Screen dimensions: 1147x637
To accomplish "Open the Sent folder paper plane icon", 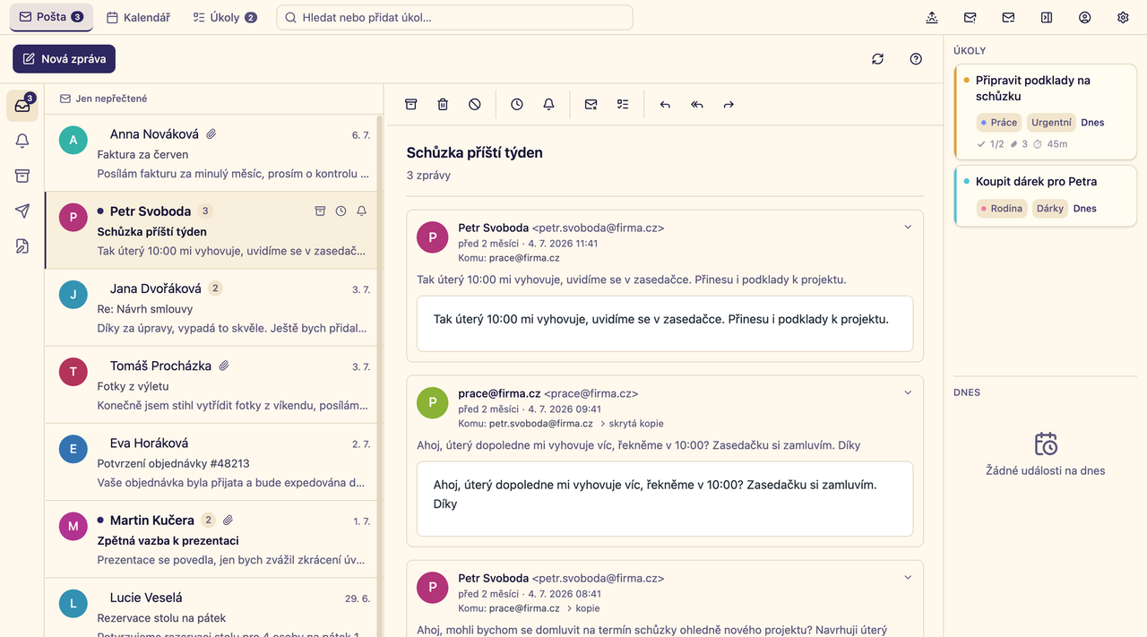I will coord(22,211).
